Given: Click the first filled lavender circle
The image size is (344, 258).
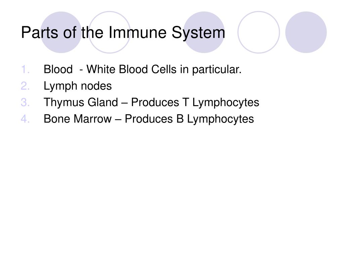Looking at the screenshot, I should tap(61, 32).
